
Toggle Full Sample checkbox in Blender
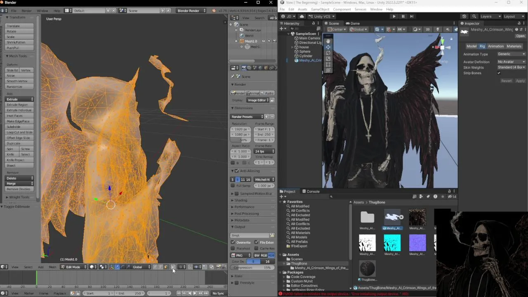233,186
